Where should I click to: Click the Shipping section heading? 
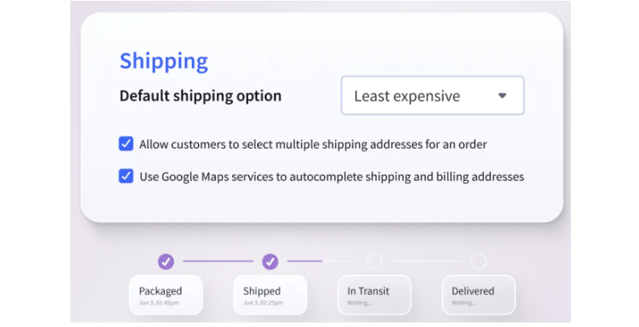[164, 61]
